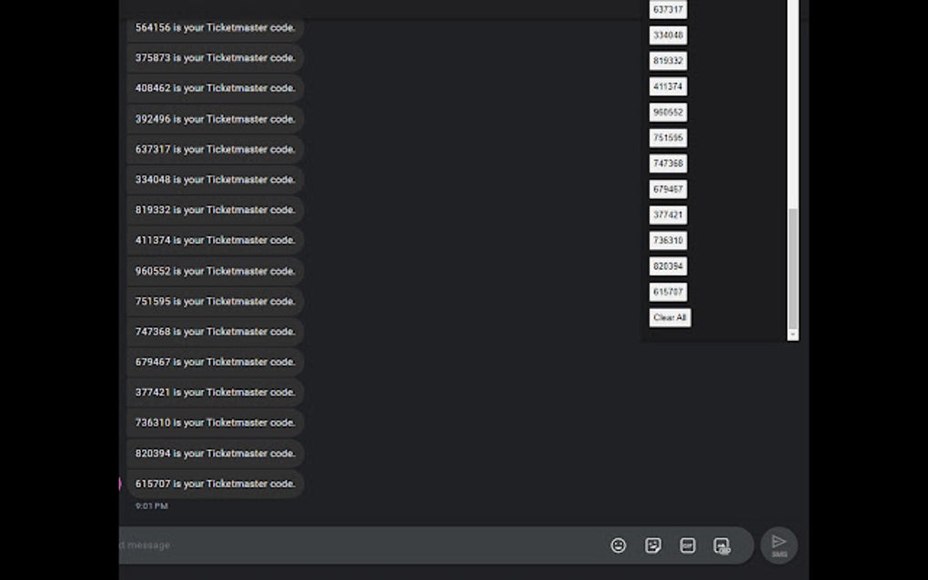Image resolution: width=928 pixels, height=580 pixels.
Task: Select the 751595 code button
Action: pos(668,138)
